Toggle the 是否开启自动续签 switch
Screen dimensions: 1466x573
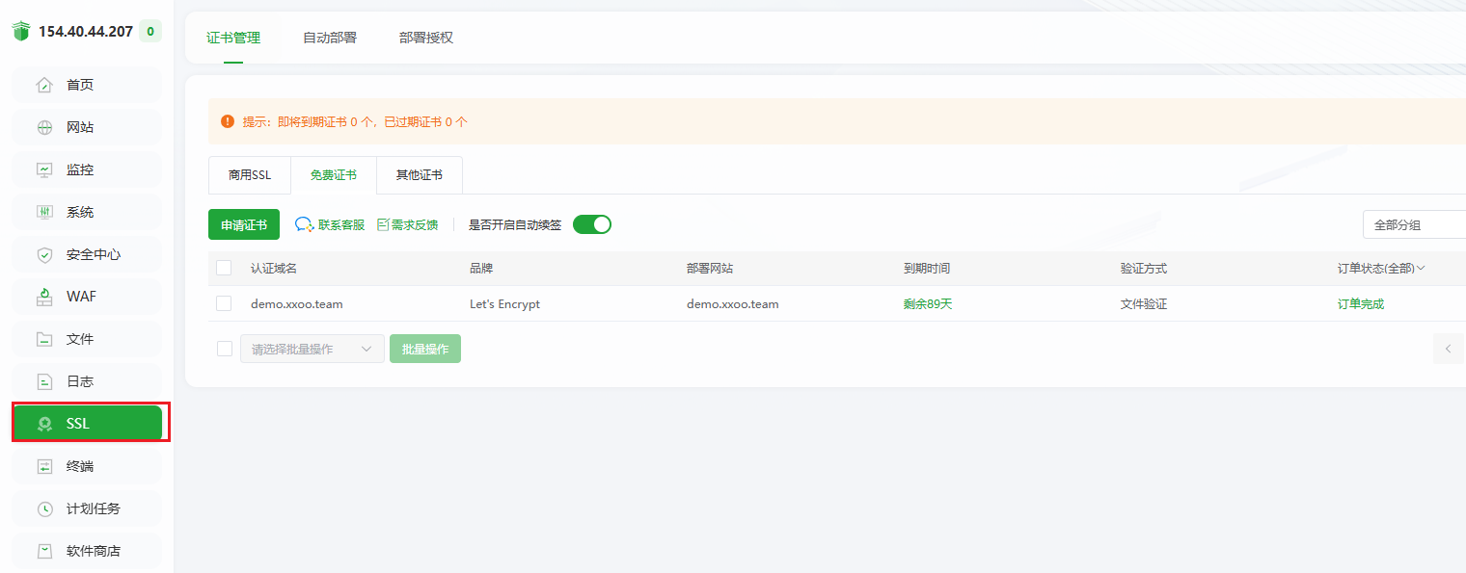(592, 224)
